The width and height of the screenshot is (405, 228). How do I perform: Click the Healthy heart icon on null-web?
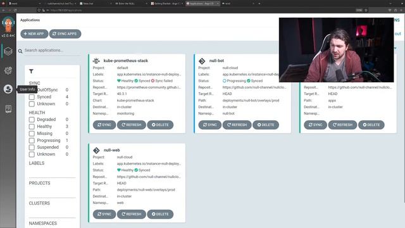coord(119,170)
